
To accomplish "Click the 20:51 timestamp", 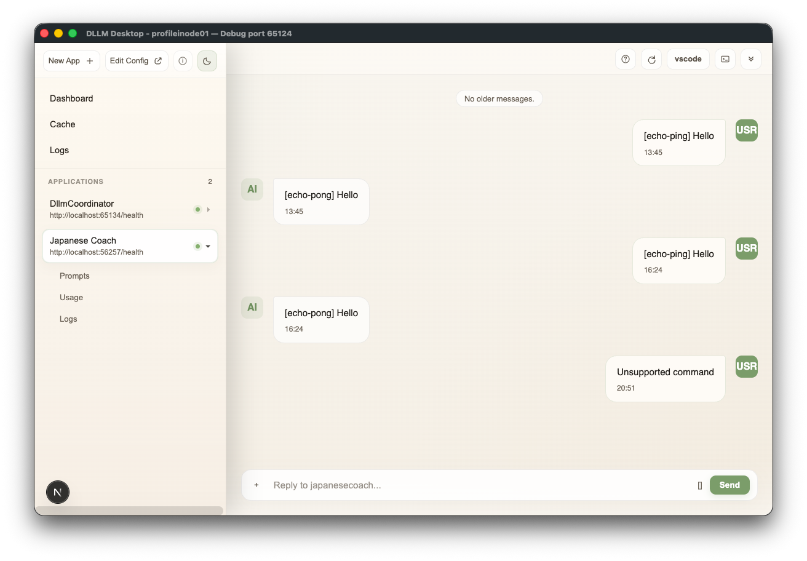I will pos(626,388).
